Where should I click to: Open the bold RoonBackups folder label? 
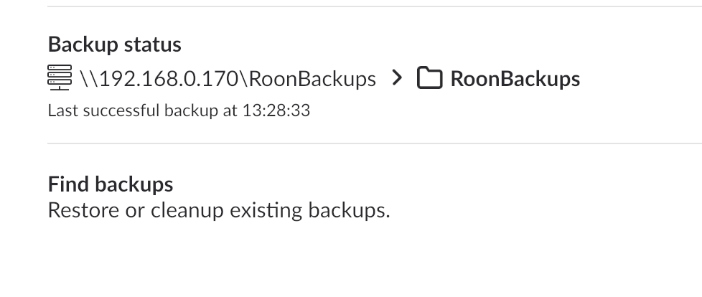tap(515, 79)
